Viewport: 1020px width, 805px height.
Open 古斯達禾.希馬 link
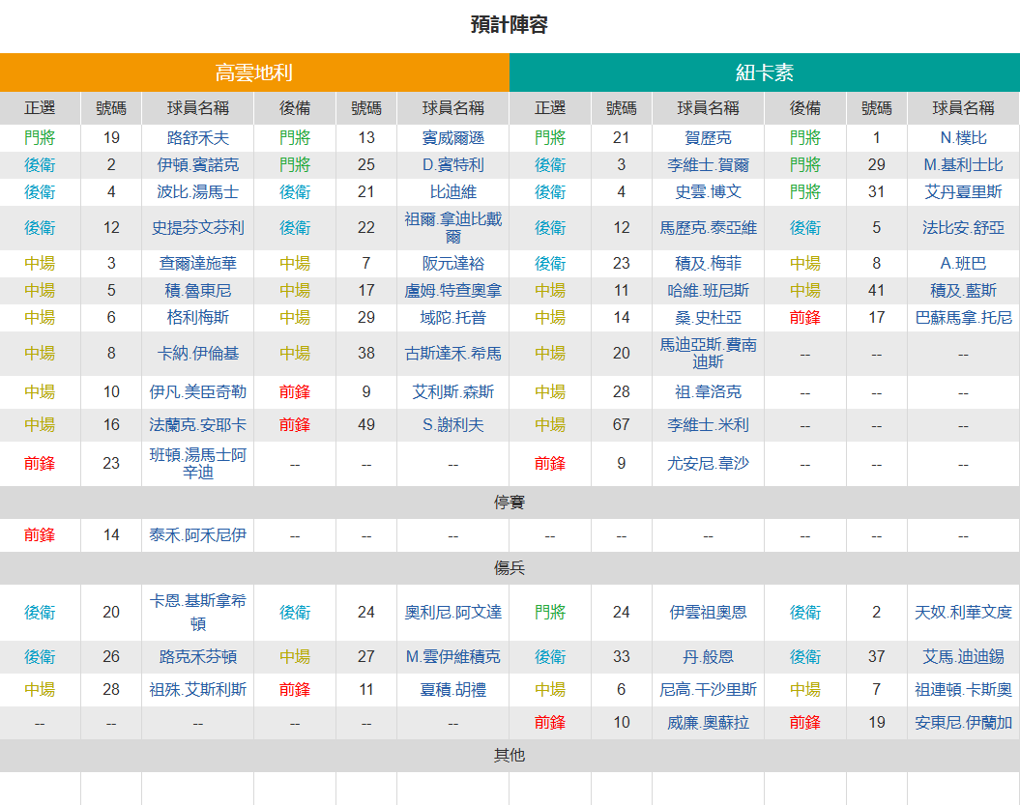click(453, 354)
